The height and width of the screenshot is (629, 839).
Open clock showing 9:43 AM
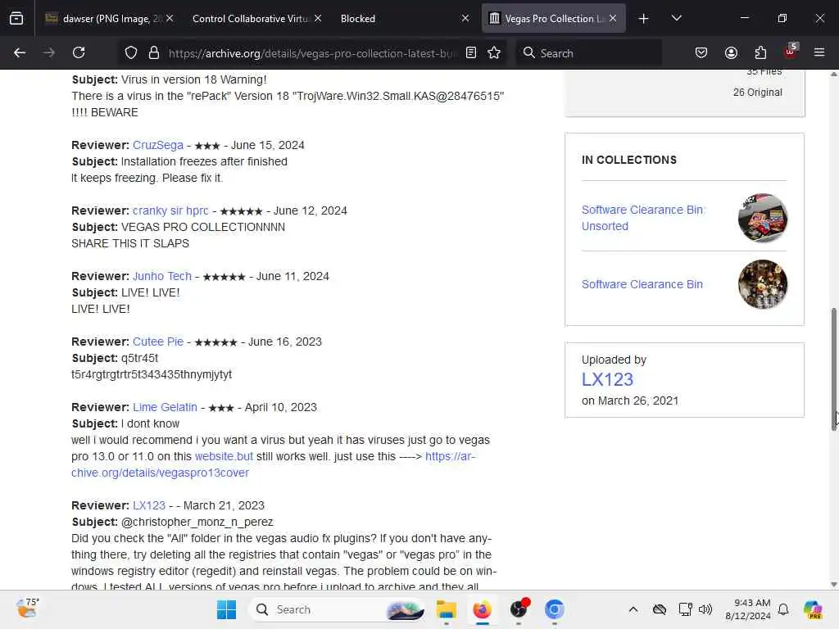[x=747, y=609]
